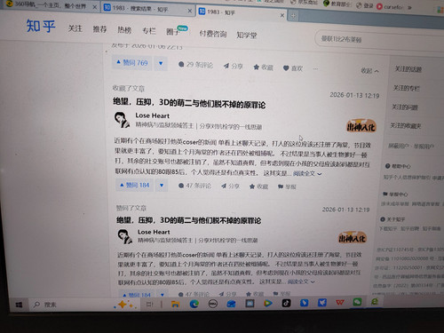444x333 pixels.
Task: Open the 29 条评论 comments
Action: pyautogui.click(x=195, y=65)
